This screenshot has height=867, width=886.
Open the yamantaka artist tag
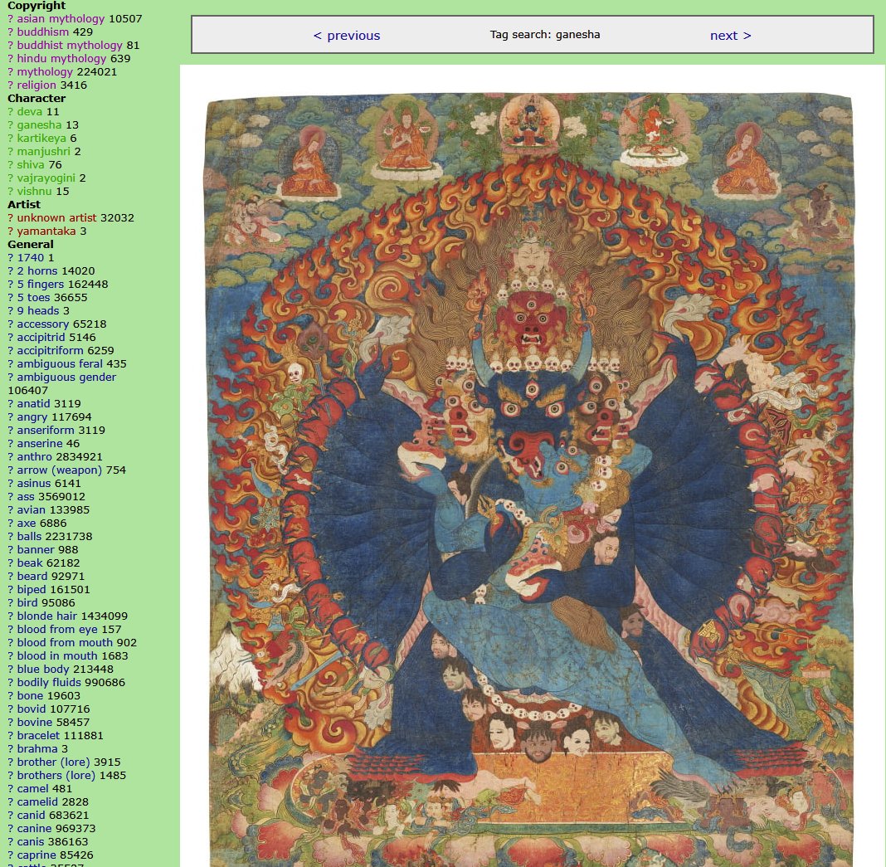pos(46,231)
